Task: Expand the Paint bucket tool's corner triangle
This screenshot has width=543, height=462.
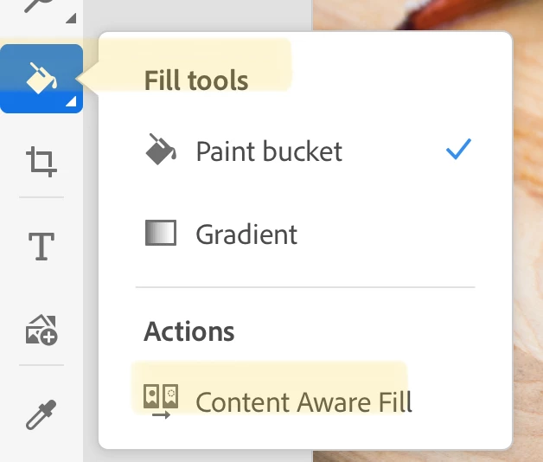Action: [71, 101]
